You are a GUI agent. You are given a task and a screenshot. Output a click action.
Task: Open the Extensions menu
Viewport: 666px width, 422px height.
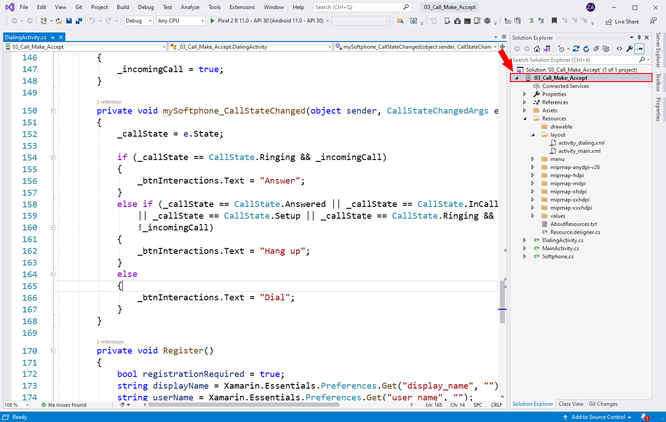click(x=242, y=7)
